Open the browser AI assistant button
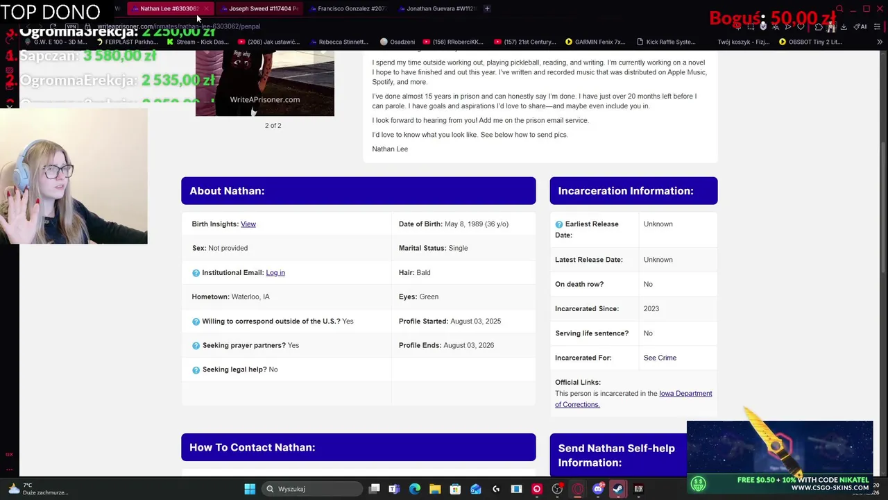The image size is (888, 500). (x=861, y=26)
